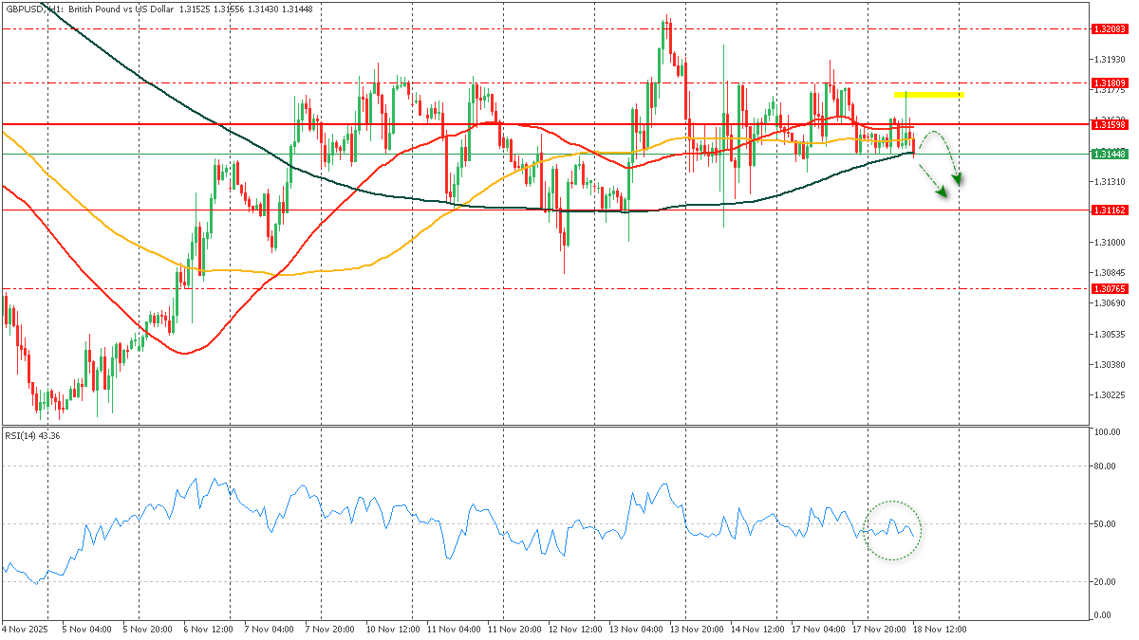Image resolution: width=1139 pixels, height=640 pixels.
Task: Select the 18 Nov 12:00 time label
Action: point(943,629)
